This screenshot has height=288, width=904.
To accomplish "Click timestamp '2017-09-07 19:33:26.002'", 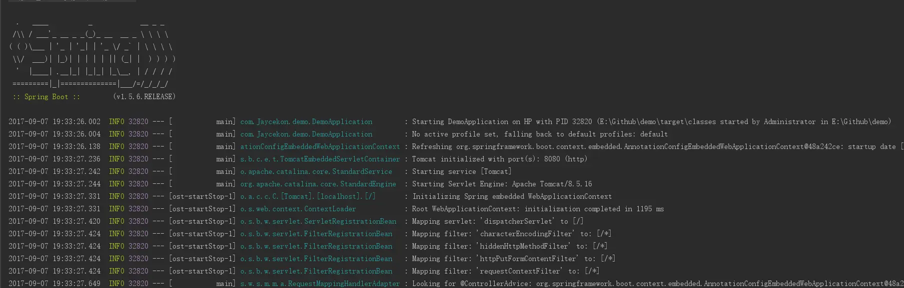I will [x=54, y=122].
